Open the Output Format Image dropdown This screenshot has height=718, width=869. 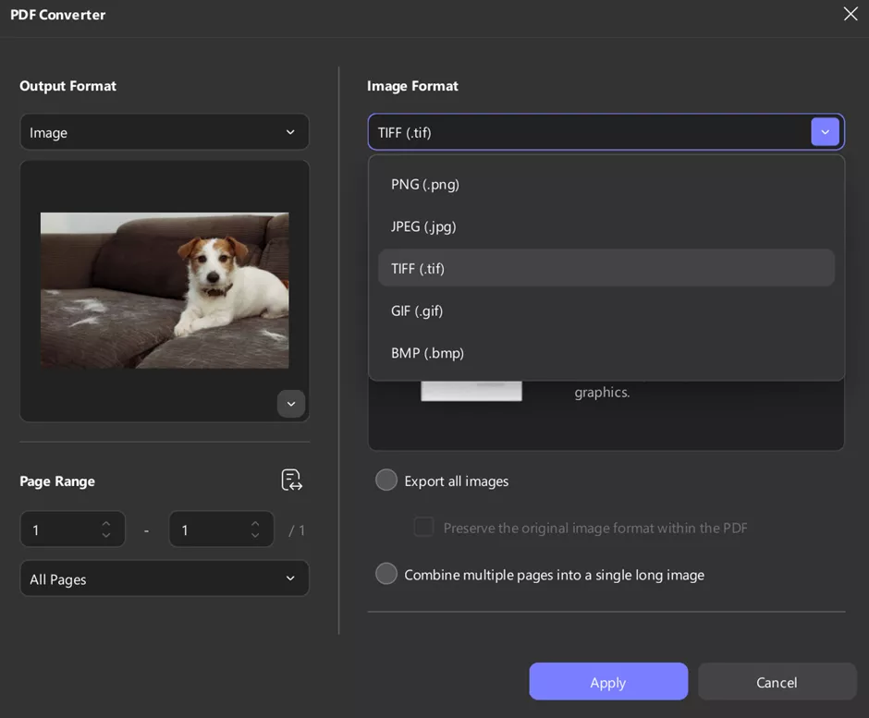pos(165,132)
